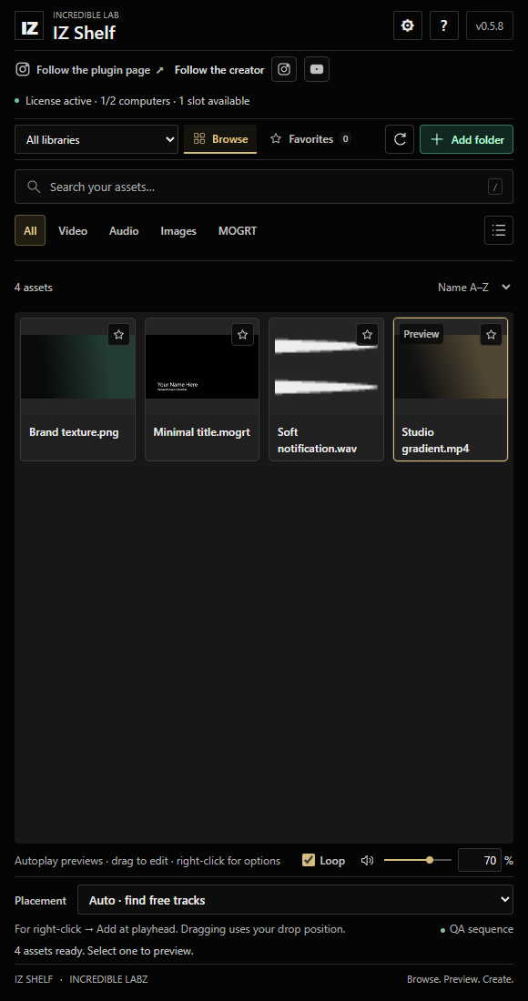Select the Brand texture.png thumbnail

pyautogui.click(x=78, y=367)
